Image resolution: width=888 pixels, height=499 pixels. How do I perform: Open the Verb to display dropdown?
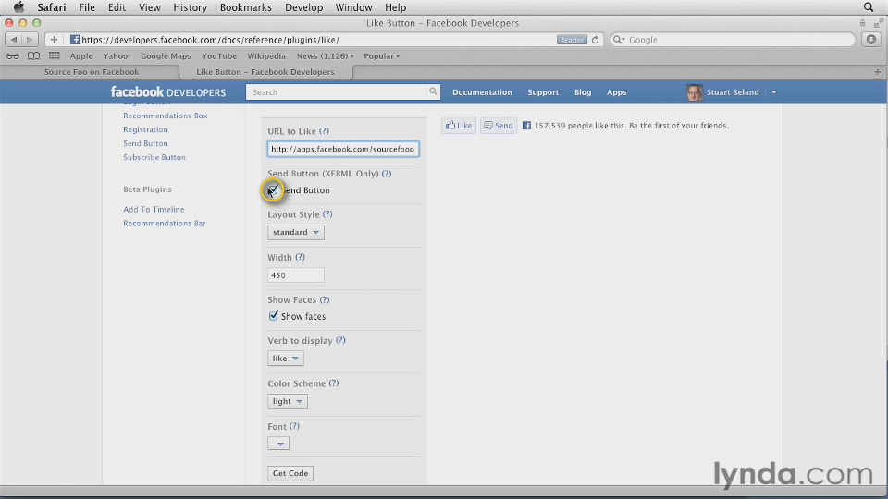(285, 359)
